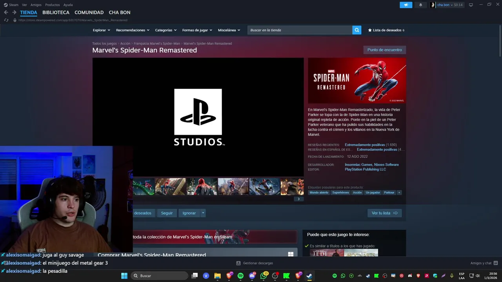This screenshot has height=282, width=502.
Task: Expand the Recomendaciones dropdown
Action: 133,30
